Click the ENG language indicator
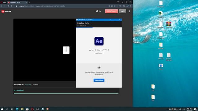Screen dimensions: 198x111 pyautogui.click(x=184, y=109)
